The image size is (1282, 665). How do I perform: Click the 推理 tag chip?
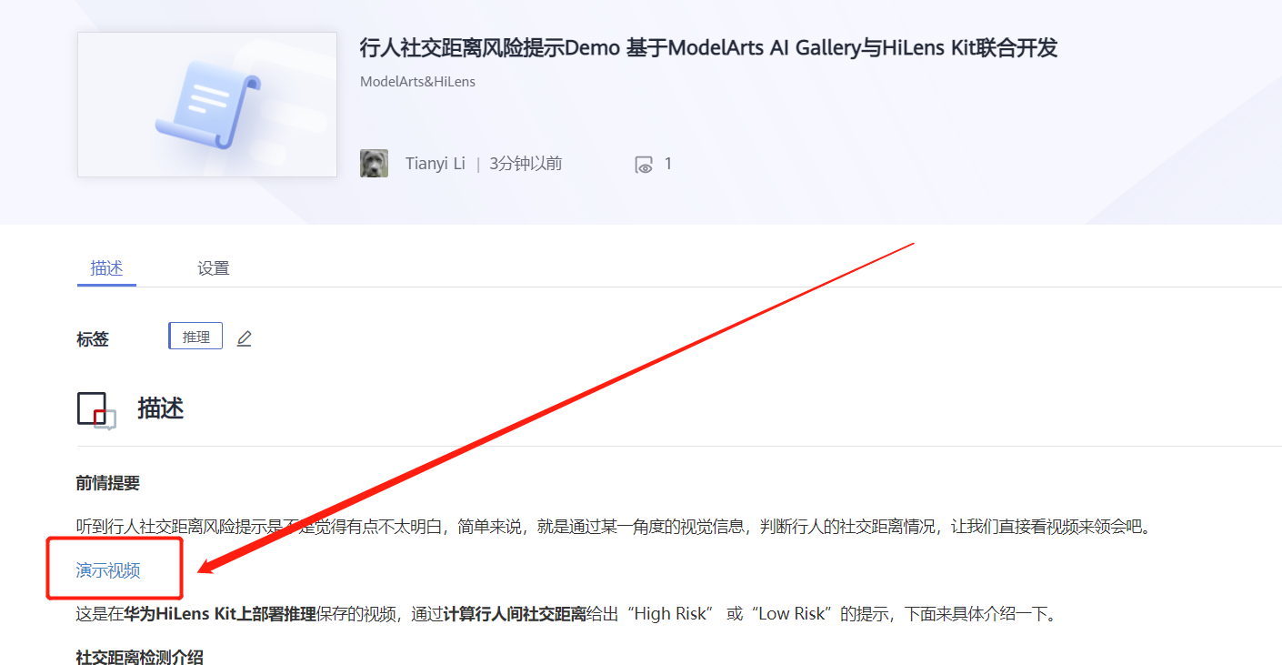[195, 337]
